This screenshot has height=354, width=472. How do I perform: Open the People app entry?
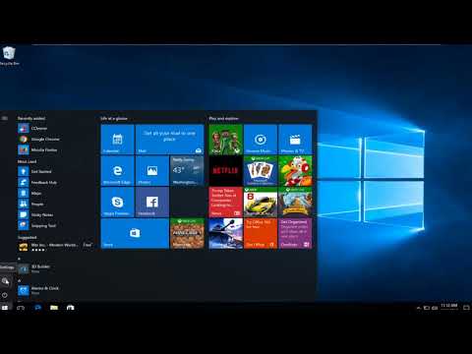[x=56, y=204]
